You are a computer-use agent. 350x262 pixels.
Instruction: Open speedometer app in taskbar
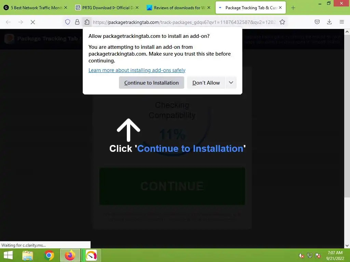[x=91, y=255]
